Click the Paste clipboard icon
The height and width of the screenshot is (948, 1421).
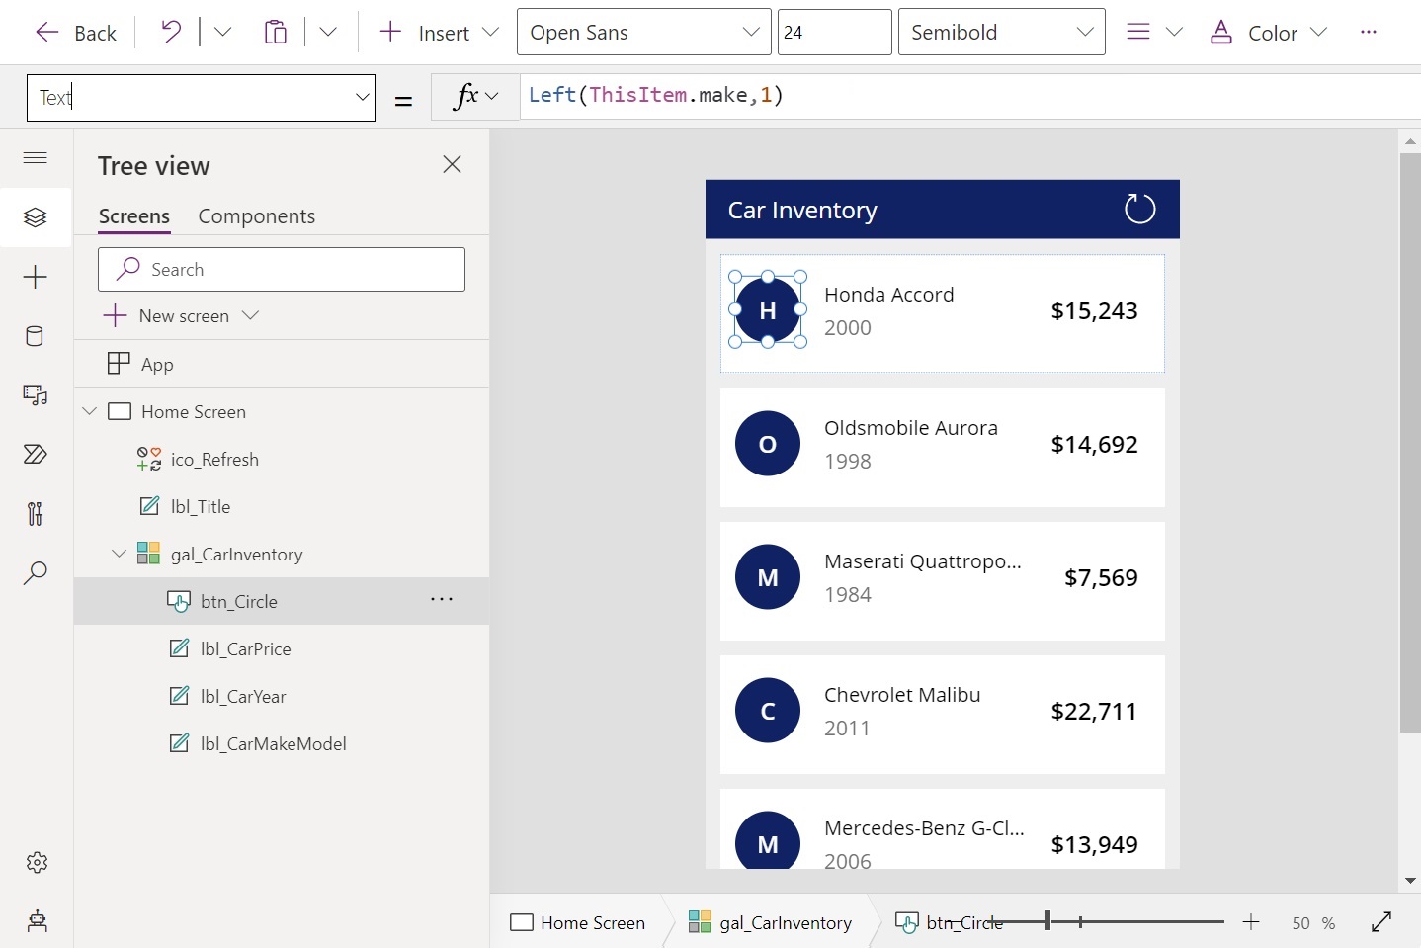[276, 33]
